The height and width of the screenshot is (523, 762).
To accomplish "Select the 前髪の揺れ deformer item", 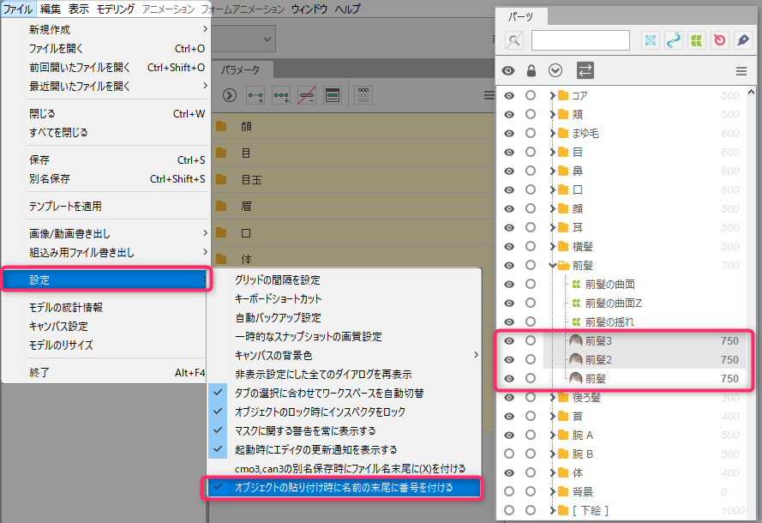I will click(x=609, y=322).
